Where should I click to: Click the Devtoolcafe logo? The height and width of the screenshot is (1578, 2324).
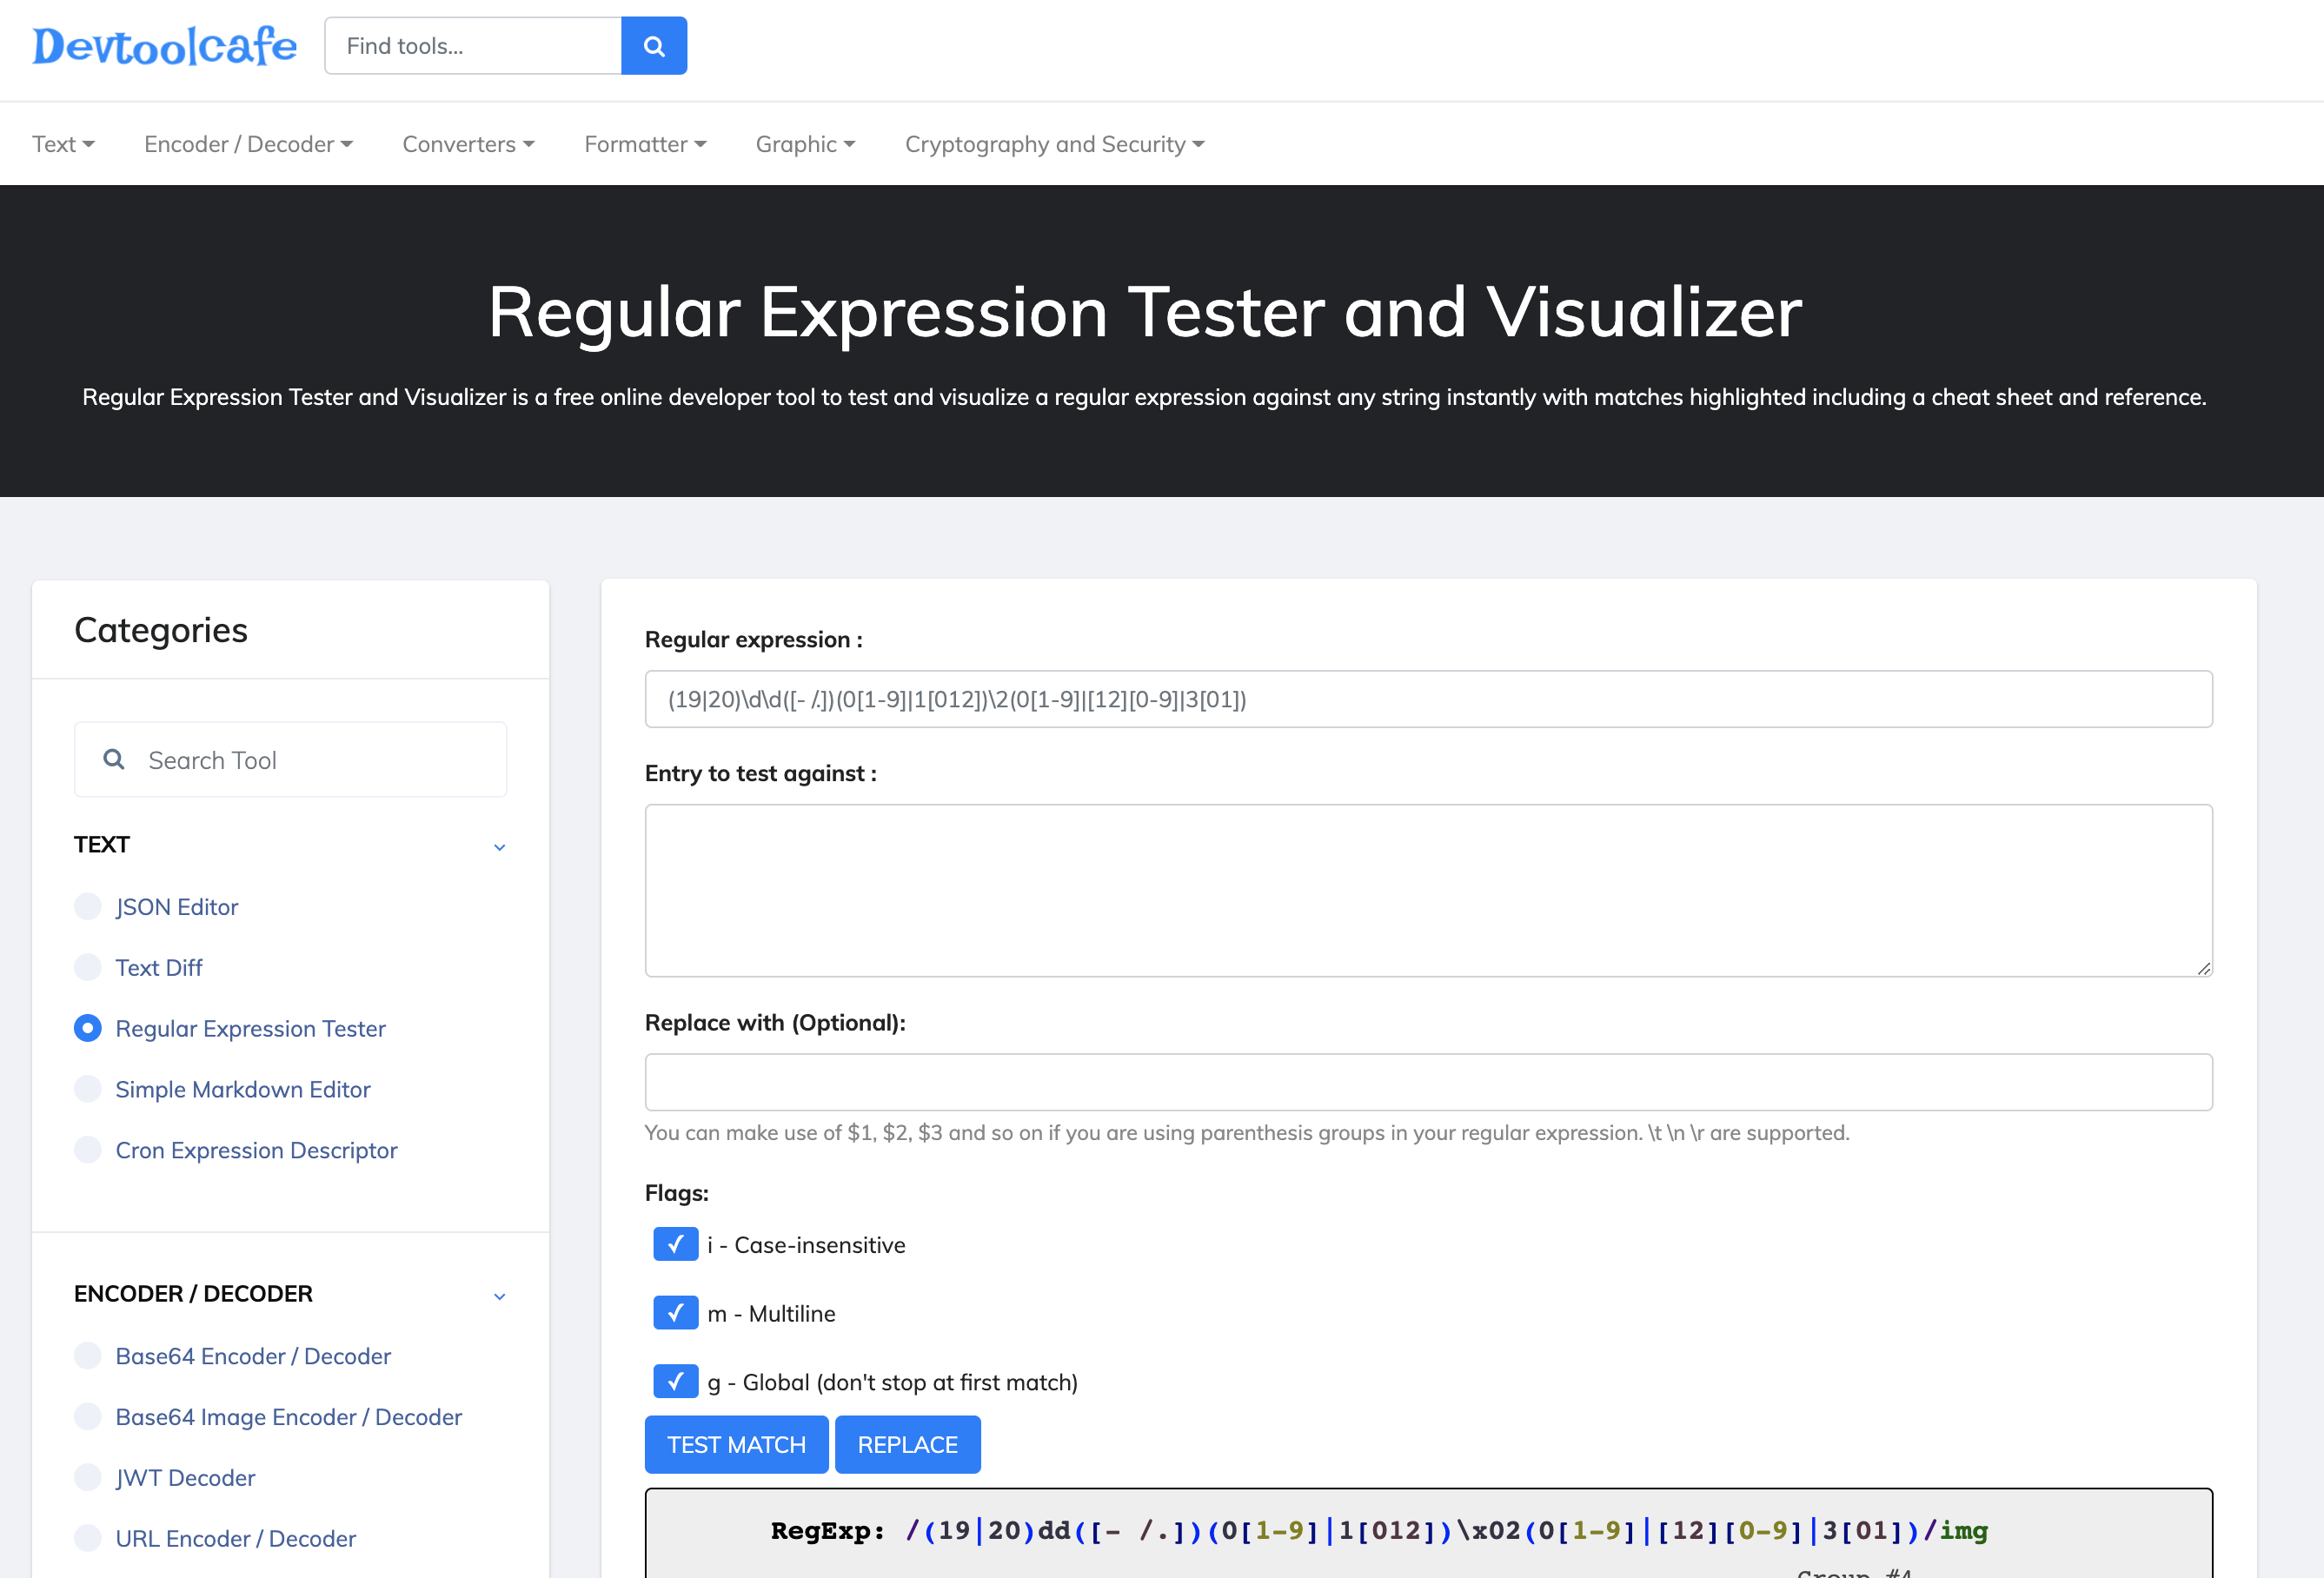tap(165, 46)
